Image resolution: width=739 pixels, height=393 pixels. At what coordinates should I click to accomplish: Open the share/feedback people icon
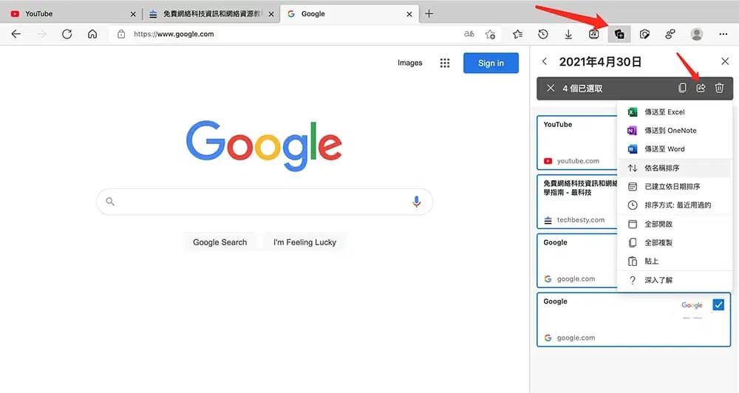click(x=670, y=34)
